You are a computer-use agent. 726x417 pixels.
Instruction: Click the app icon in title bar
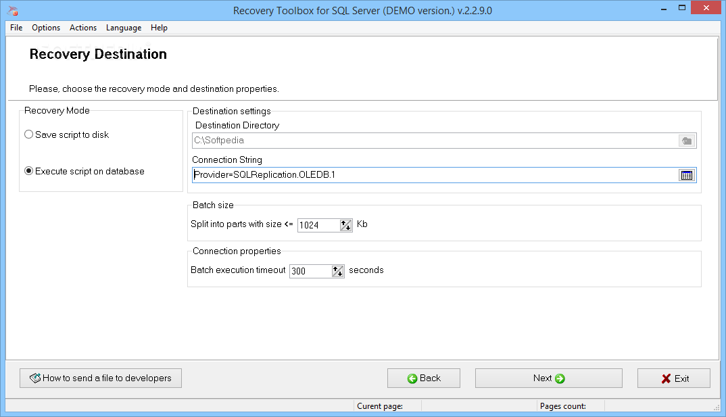coord(13,10)
